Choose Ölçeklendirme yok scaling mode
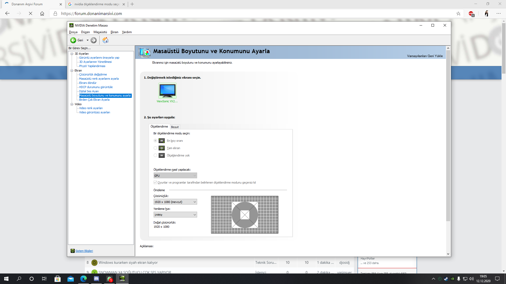 155,155
